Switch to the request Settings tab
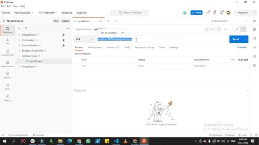Screen dimensions: 259x145 pos(174,48)
